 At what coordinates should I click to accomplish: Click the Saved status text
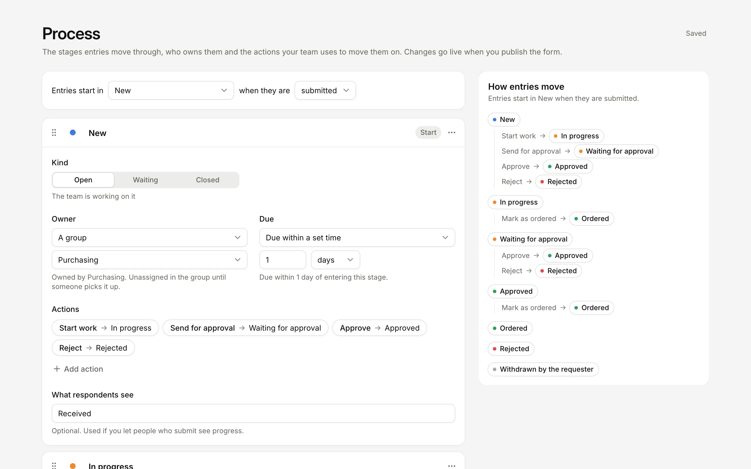tap(696, 33)
